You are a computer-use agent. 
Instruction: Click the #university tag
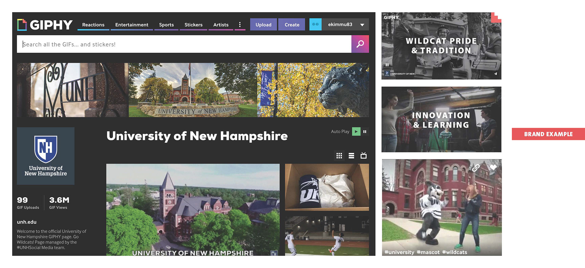pyautogui.click(x=399, y=252)
